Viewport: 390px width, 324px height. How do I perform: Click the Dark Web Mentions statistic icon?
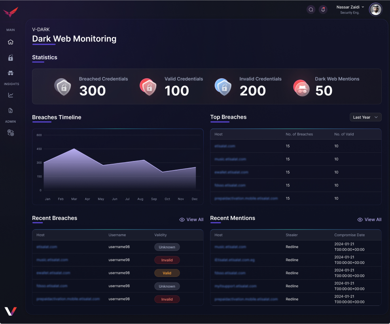301,87
